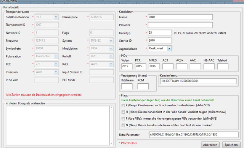This screenshot has height=148, width=244.
Task: Edit the PCR PID field
Action: pyautogui.click(x=141, y=66)
